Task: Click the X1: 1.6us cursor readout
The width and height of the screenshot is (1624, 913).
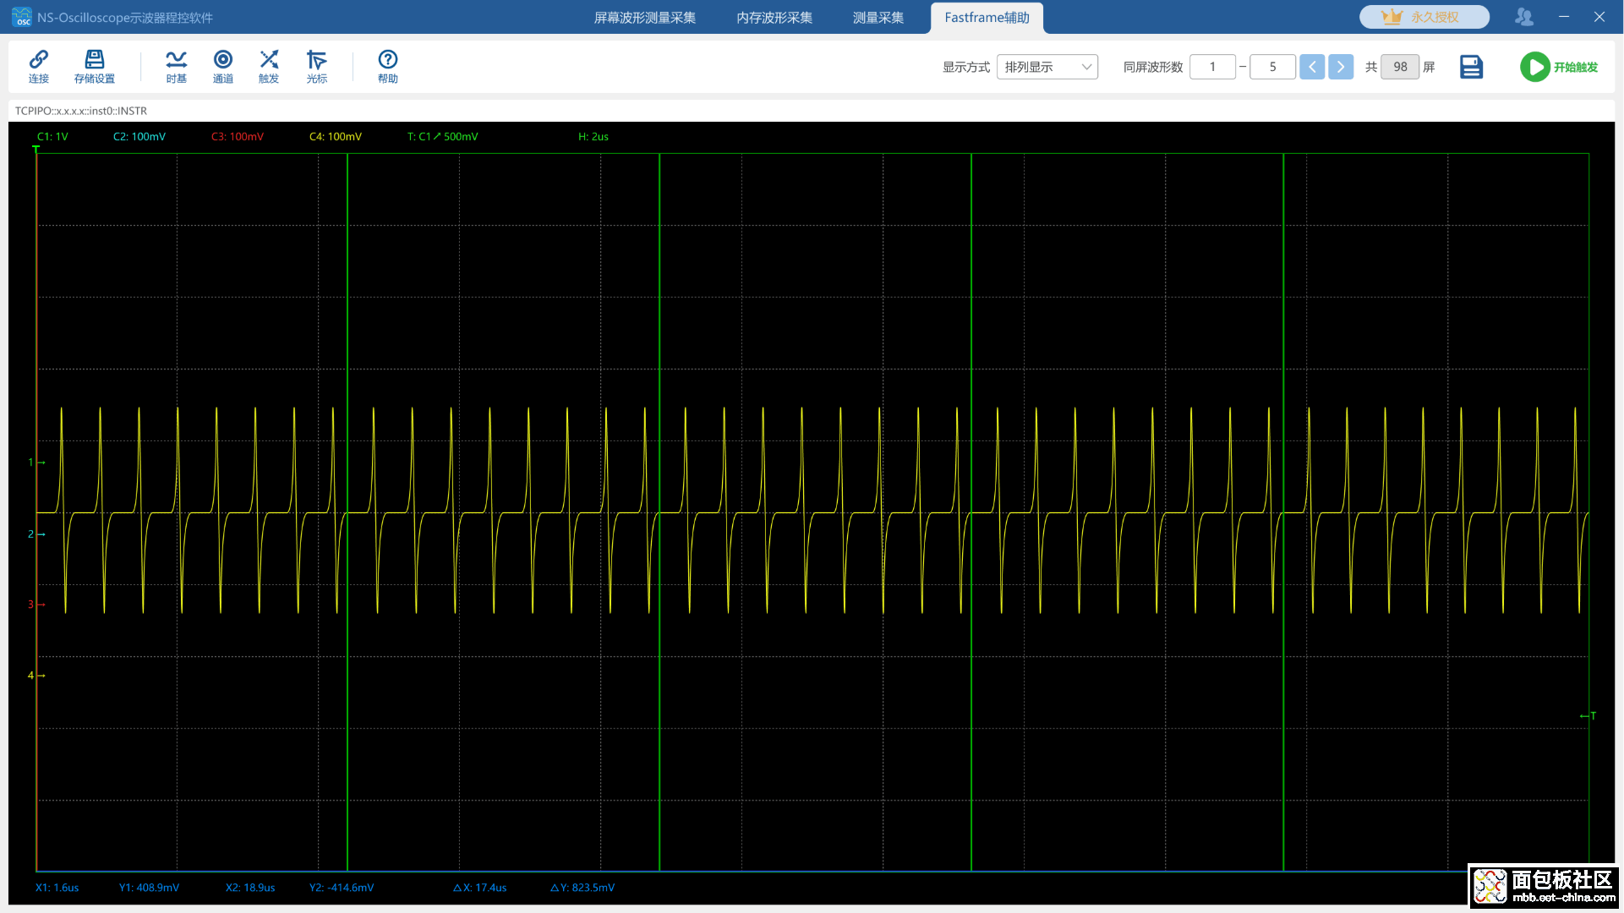Action: [57, 888]
